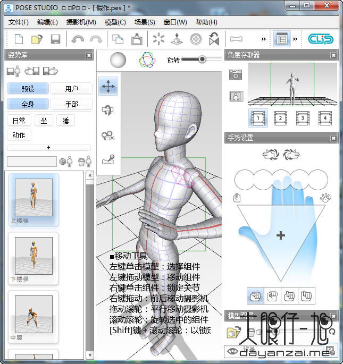Open the 窗口(W) menu

pos(175,22)
